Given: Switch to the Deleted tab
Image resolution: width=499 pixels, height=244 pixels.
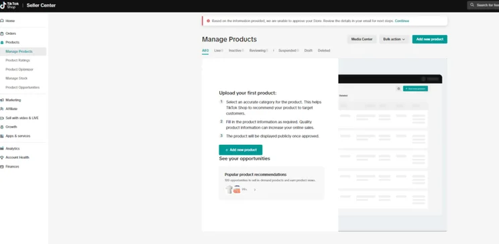Looking at the screenshot, I should (x=324, y=50).
